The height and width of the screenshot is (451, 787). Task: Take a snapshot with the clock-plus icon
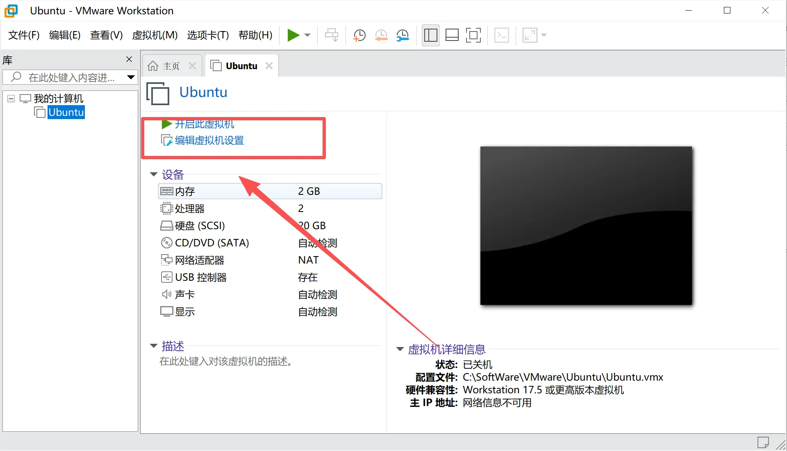click(359, 35)
